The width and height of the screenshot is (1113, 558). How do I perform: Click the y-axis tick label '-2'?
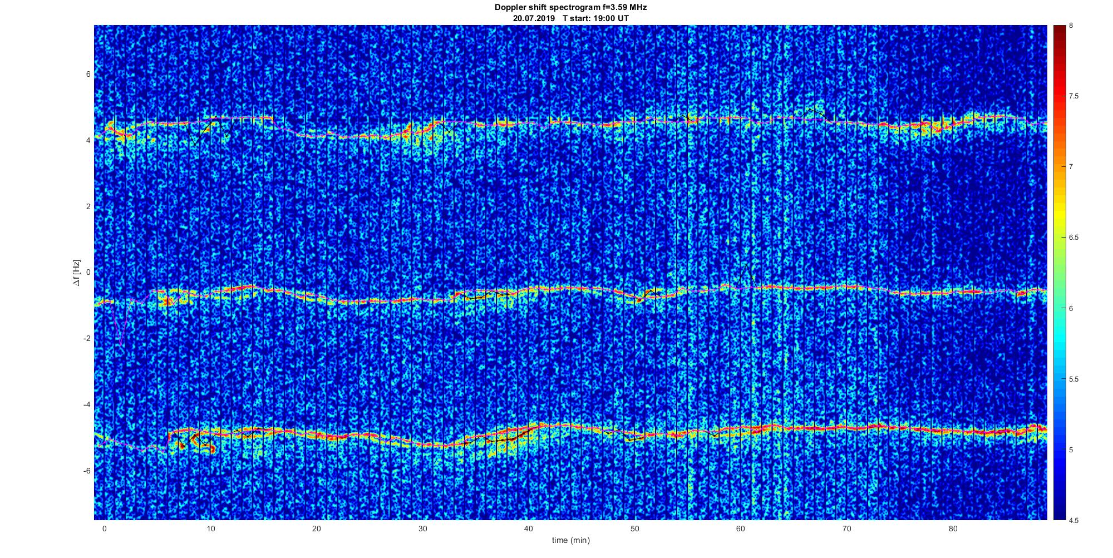pos(87,339)
